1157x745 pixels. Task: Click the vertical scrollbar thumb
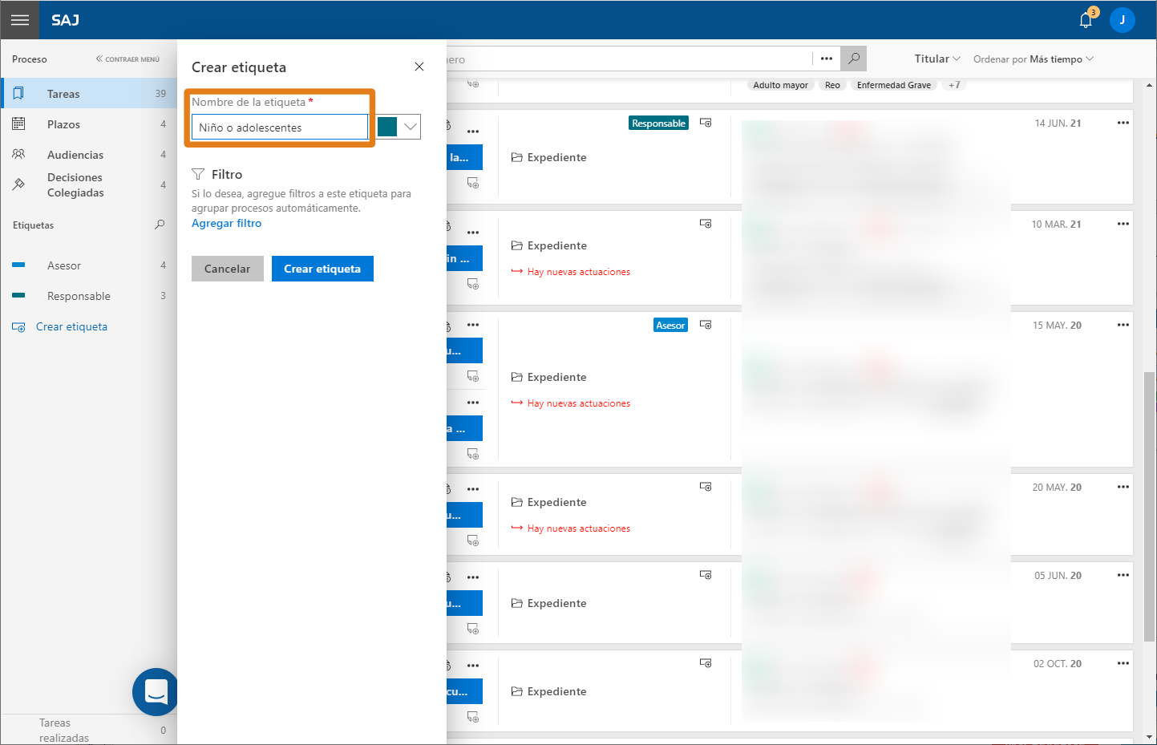(1150, 507)
